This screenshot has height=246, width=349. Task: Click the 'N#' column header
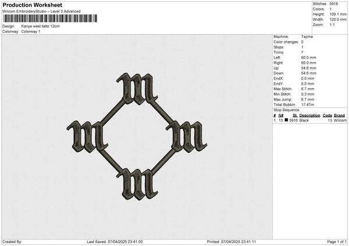[x=281, y=115]
